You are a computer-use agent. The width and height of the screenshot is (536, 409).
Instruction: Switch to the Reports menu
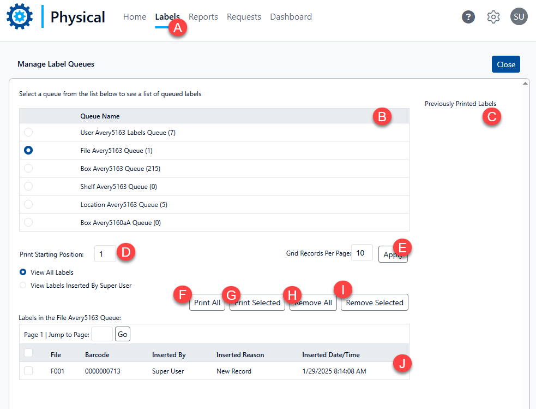203,17
